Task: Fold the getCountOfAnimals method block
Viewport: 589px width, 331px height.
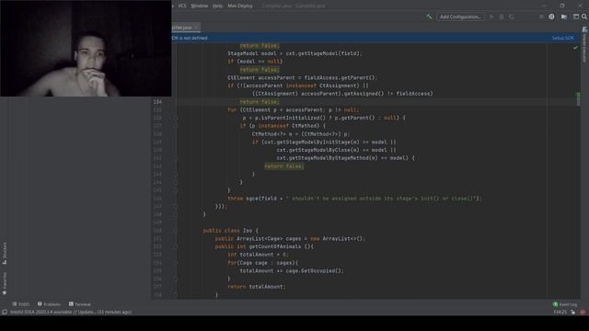Action: tap(176, 246)
